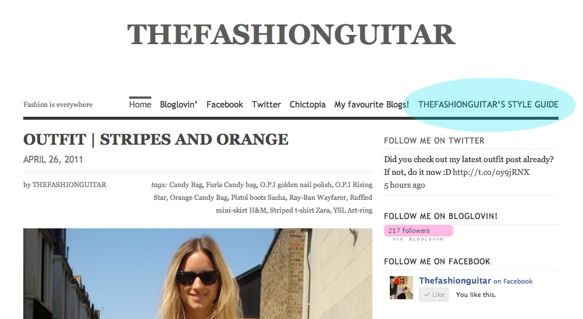The image size is (583, 319).
Task: Visit the Chictopia menu item
Action: click(x=307, y=105)
